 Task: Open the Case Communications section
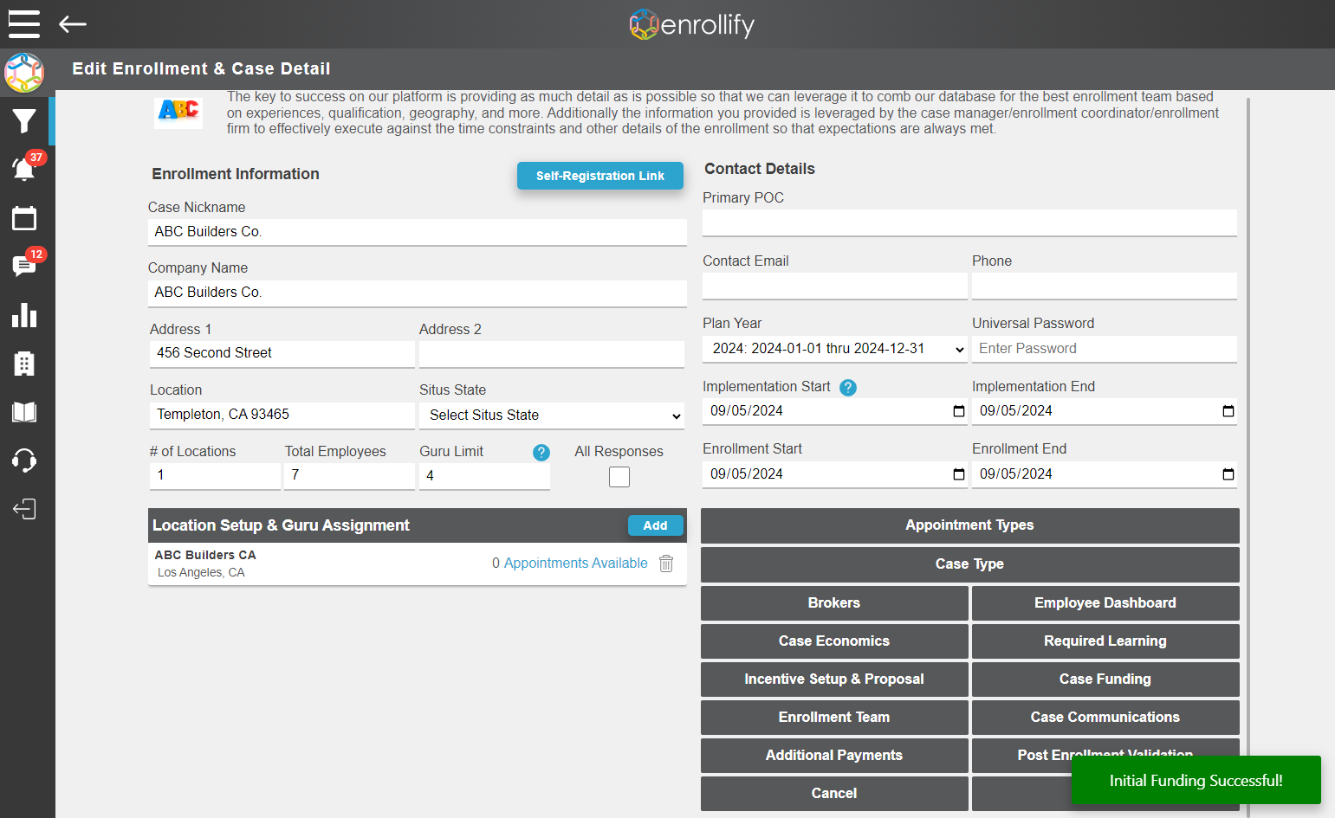click(x=1105, y=718)
